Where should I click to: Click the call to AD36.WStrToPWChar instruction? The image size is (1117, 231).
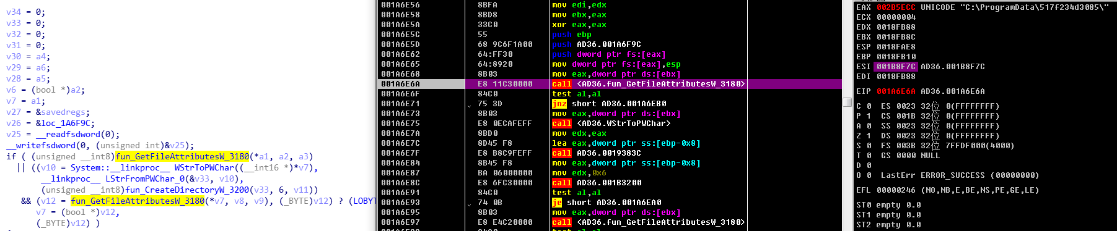click(x=611, y=124)
